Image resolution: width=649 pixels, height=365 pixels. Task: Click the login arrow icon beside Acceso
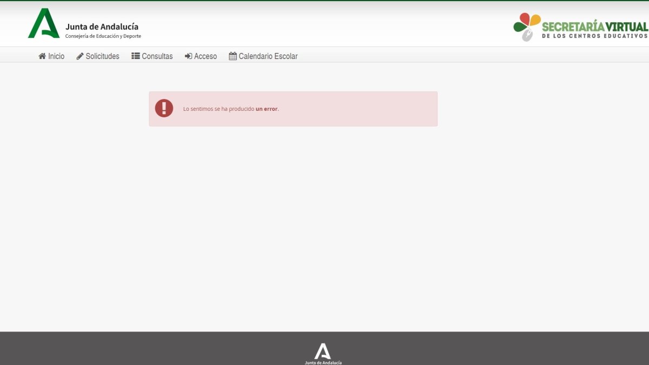coord(188,56)
